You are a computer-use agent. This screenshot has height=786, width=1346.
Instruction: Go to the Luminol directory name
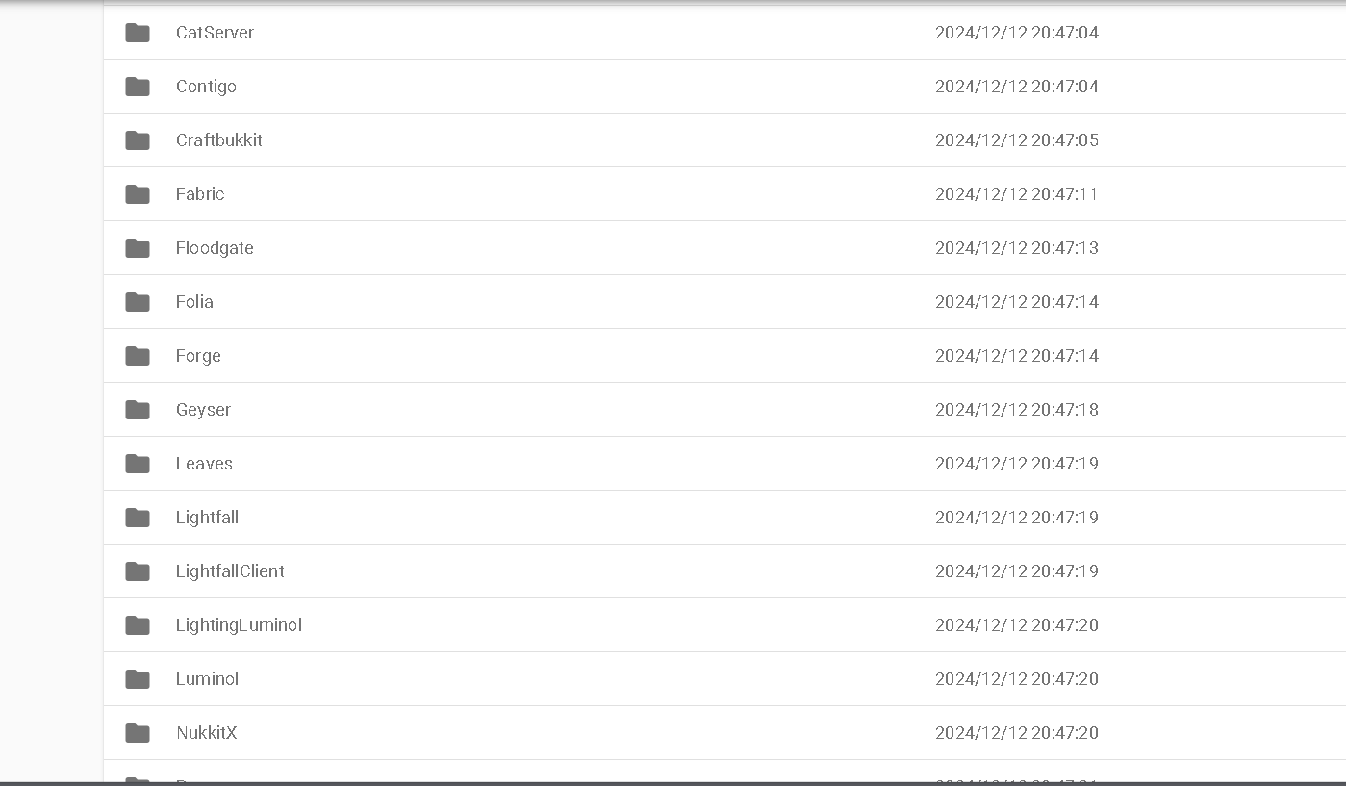click(x=207, y=679)
